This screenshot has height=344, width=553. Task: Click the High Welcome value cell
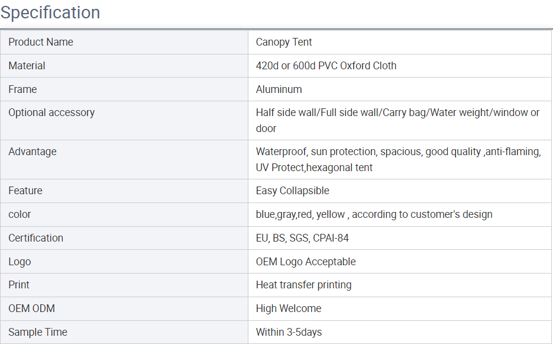click(x=289, y=308)
